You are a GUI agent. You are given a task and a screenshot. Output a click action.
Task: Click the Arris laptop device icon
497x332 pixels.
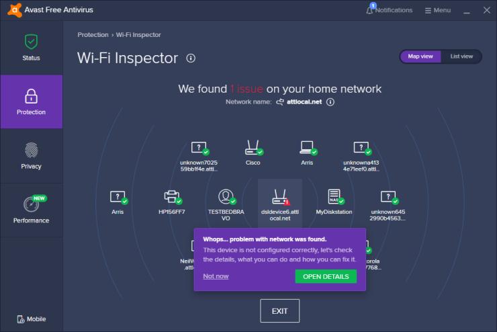click(307, 148)
